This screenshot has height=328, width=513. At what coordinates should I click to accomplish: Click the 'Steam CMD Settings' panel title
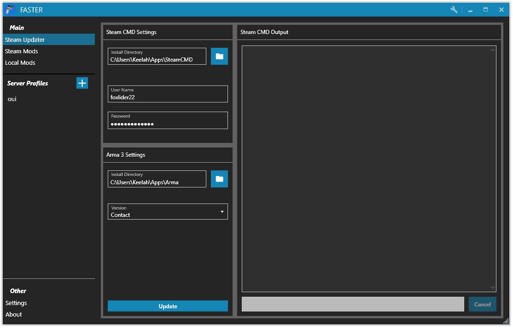tap(131, 32)
